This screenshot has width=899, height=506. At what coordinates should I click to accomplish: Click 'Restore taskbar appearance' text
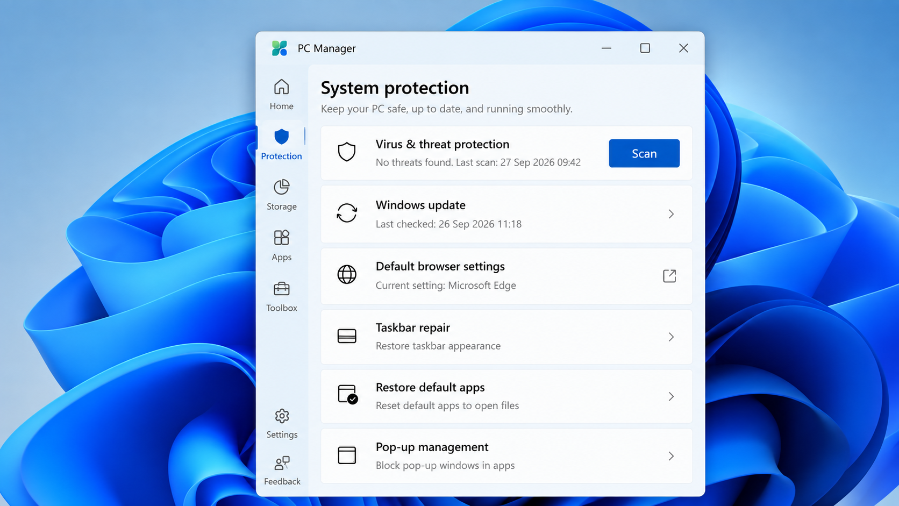438,346
